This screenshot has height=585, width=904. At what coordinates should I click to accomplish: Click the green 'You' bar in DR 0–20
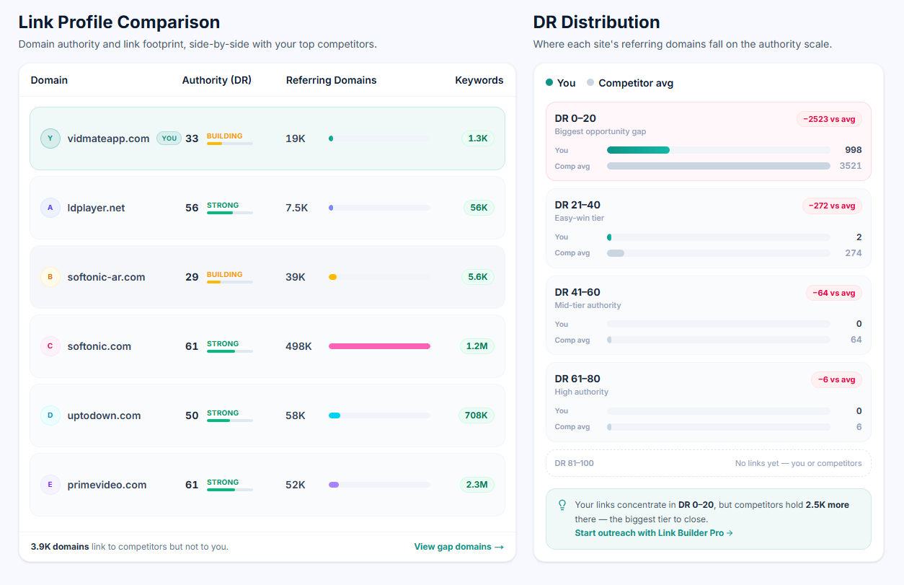pos(638,150)
